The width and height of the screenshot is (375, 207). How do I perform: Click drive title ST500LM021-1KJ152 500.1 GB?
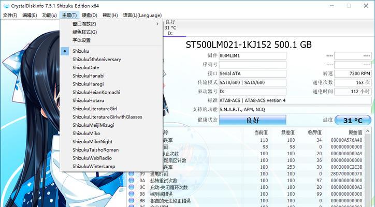(249, 45)
